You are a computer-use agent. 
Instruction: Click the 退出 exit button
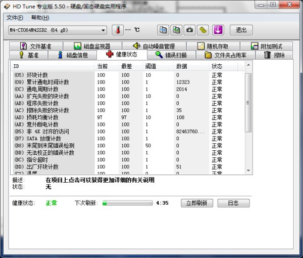tap(241, 30)
